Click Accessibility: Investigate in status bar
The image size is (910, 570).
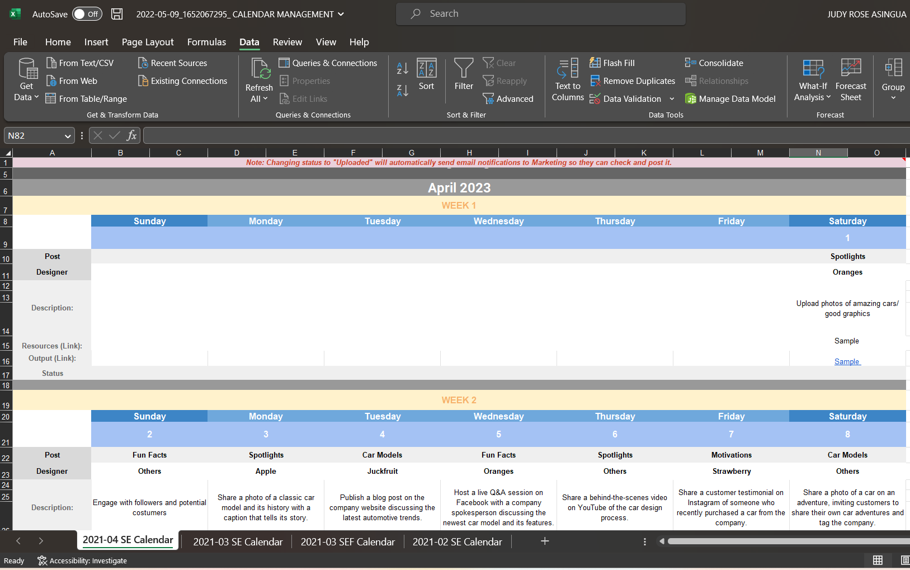(82, 560)
